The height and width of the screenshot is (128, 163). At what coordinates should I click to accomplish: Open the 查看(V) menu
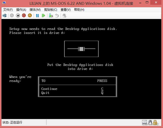coord(66,10)
